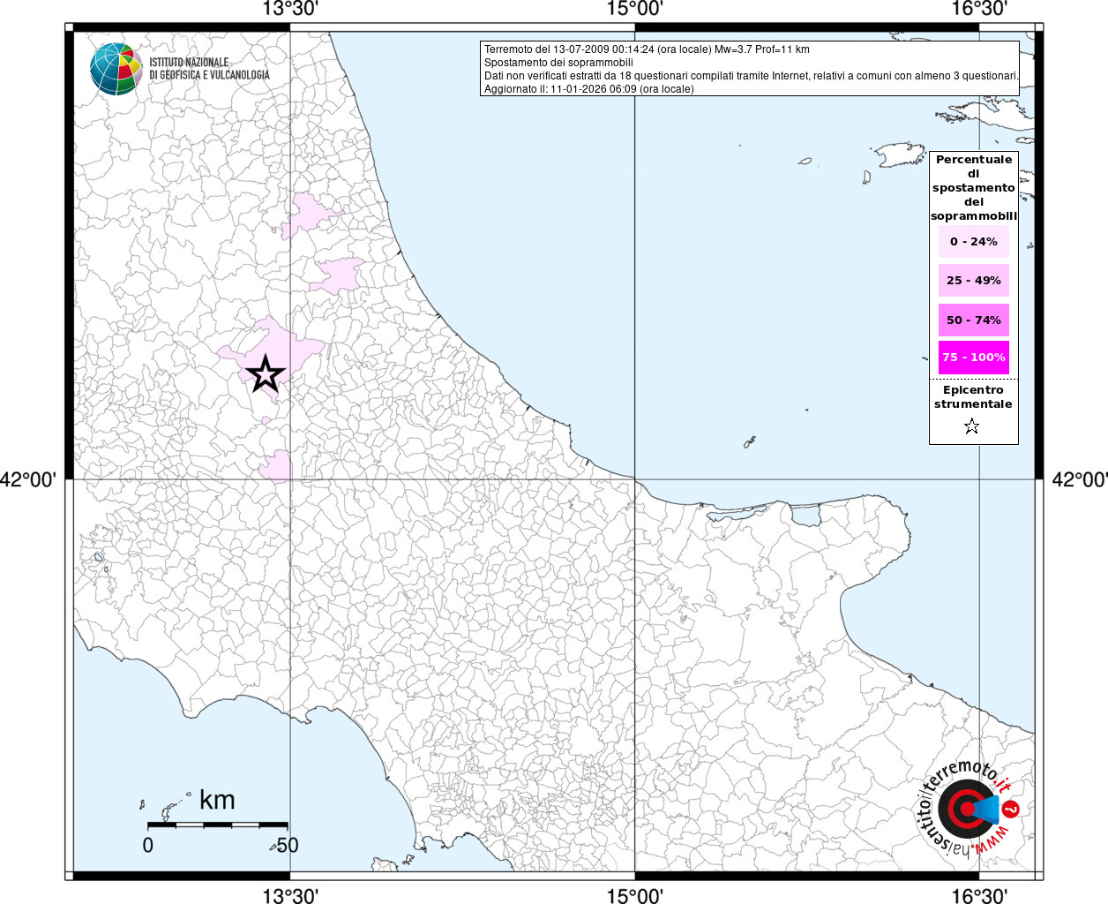Click the bottom 16°30' longitude label
The image size is (1108, 904).
979,895
